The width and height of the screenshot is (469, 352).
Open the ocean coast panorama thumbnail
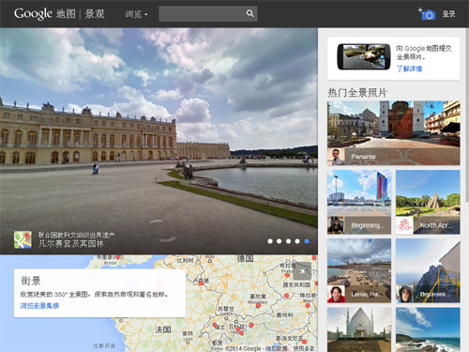[x=428, y=329]
